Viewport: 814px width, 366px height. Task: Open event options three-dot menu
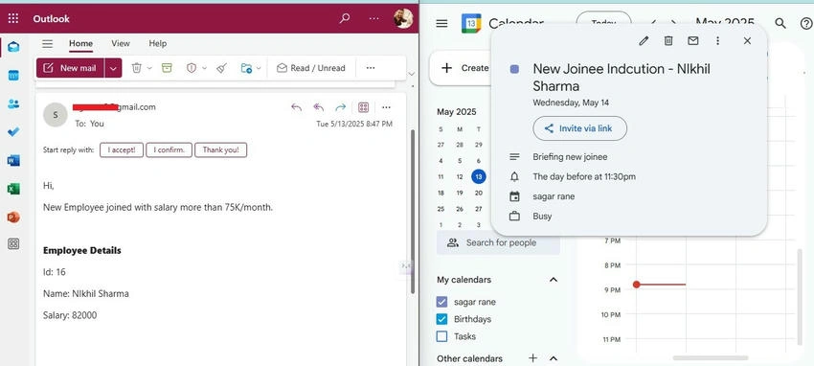coord(718,40)
